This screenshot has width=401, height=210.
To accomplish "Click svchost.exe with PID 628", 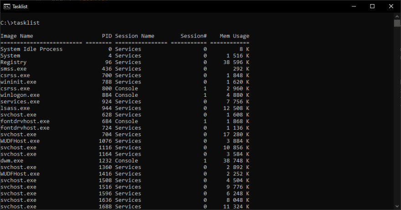I will (18, 115).
